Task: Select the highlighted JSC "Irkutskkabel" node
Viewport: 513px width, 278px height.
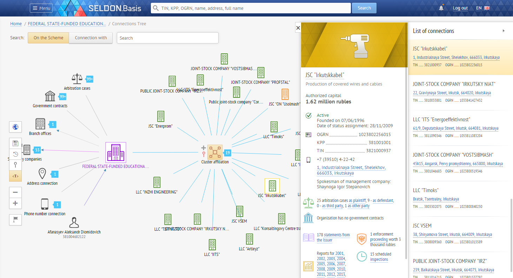Action: pos(272,186)
